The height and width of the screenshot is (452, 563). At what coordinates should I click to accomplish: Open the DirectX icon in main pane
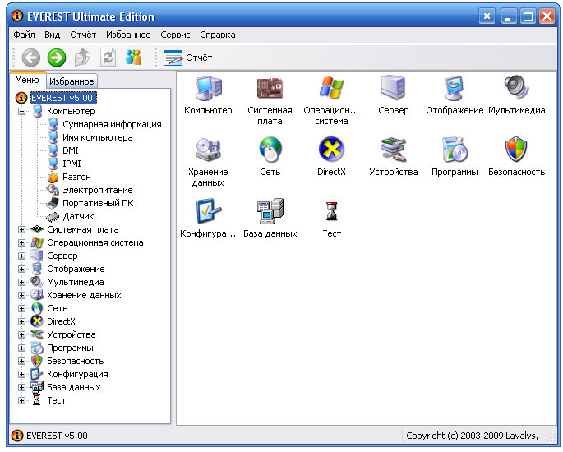pos(331,150)
